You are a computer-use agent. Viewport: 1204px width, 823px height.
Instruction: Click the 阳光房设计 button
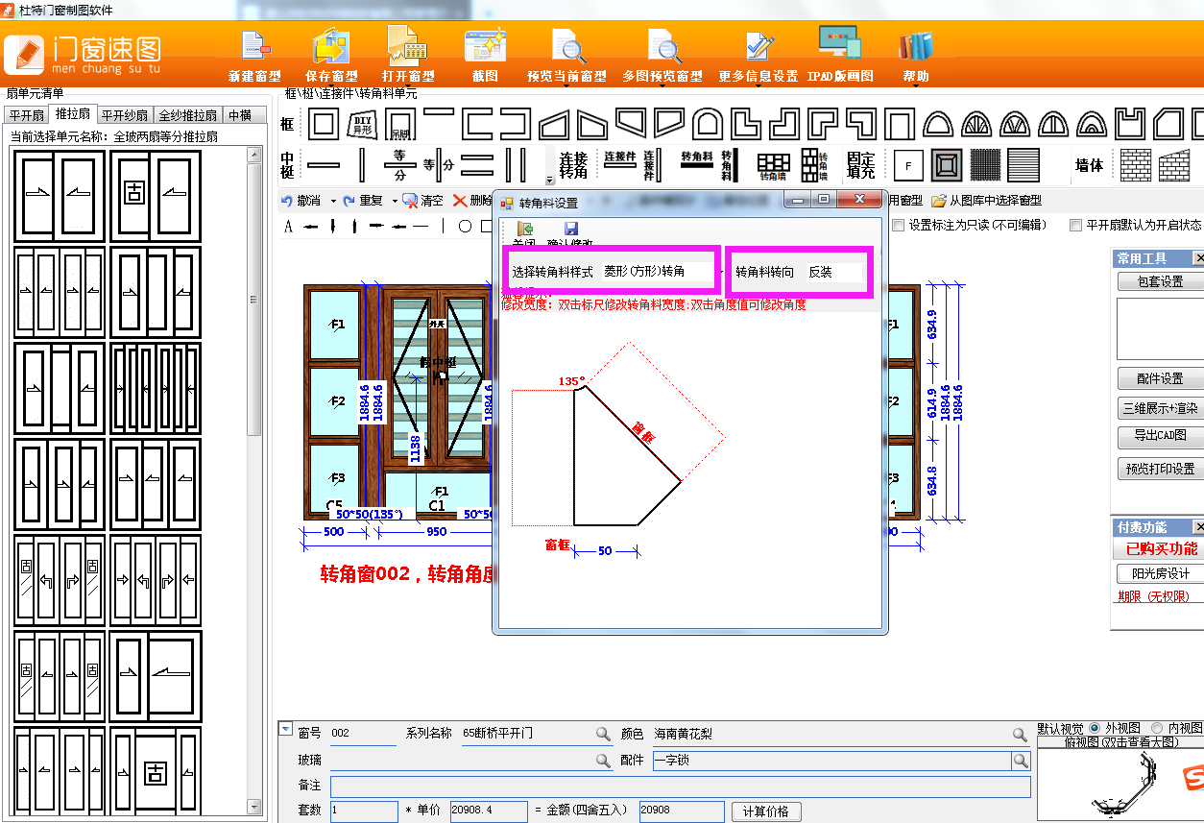pos(1160,573)
